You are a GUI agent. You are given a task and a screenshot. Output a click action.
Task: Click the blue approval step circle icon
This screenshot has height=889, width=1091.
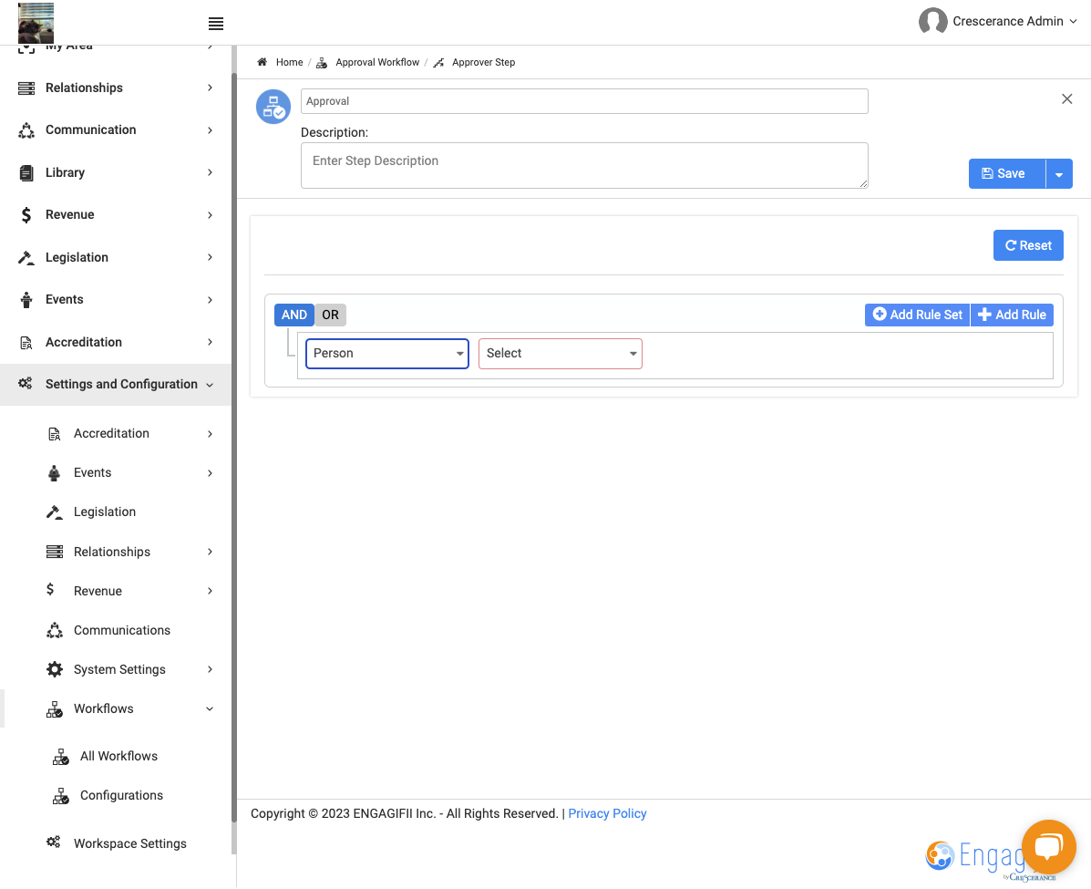tap(273, 108)
